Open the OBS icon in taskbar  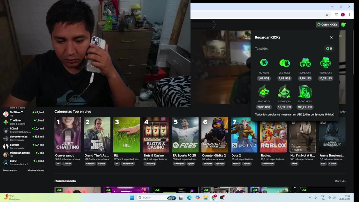tap(222, 198)
